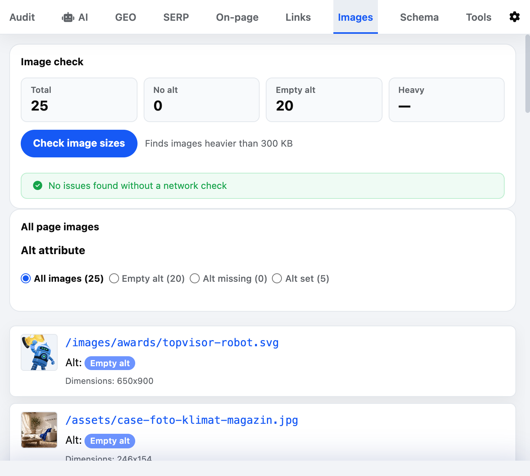Click the Heavy stat card
This screenshot has height=476, width=530.
point(447,100)
